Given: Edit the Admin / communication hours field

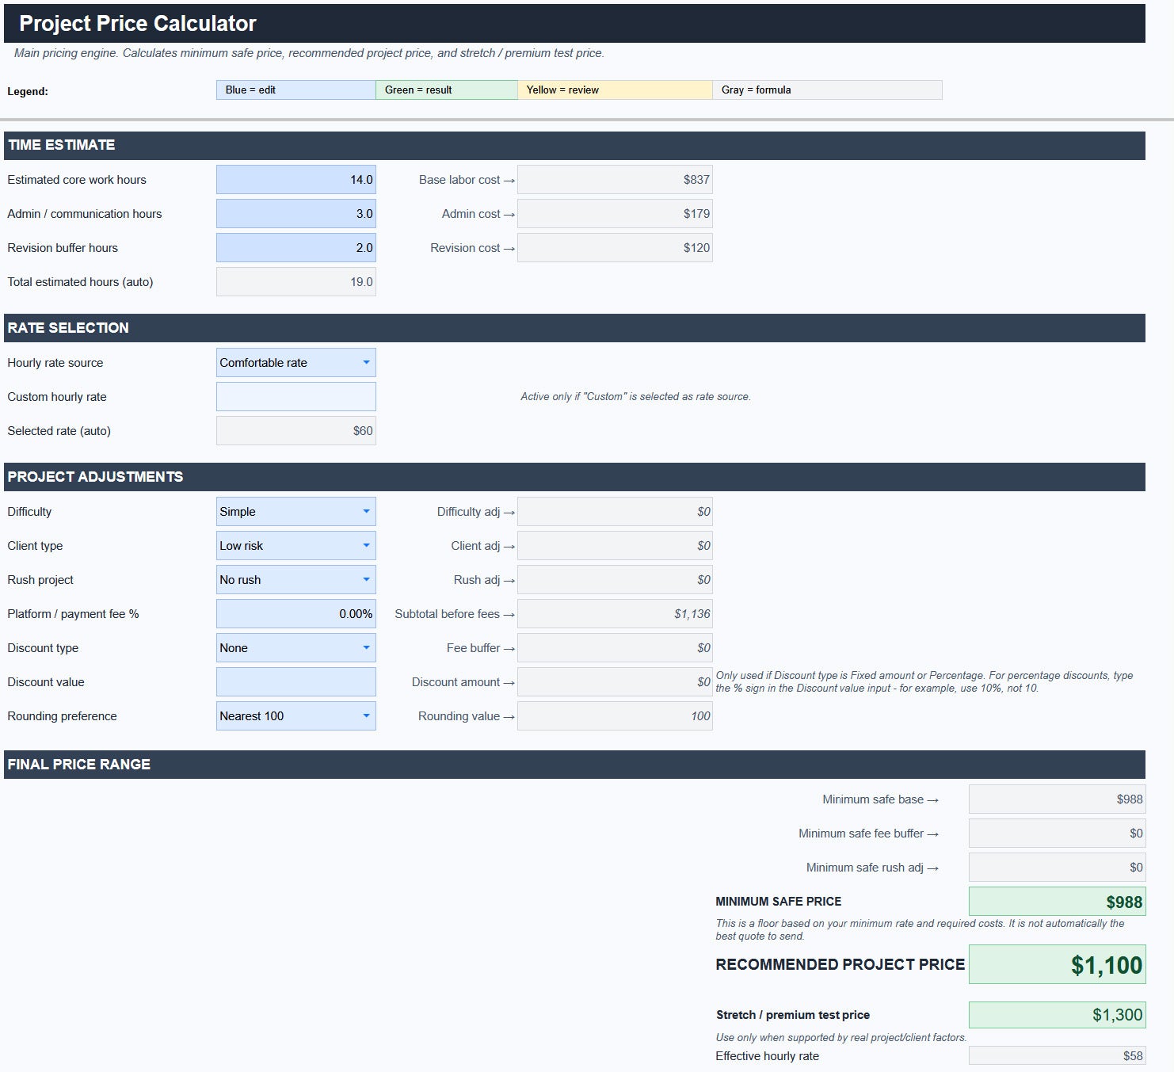Looking at the screenshot, I should tap(295, 214).
